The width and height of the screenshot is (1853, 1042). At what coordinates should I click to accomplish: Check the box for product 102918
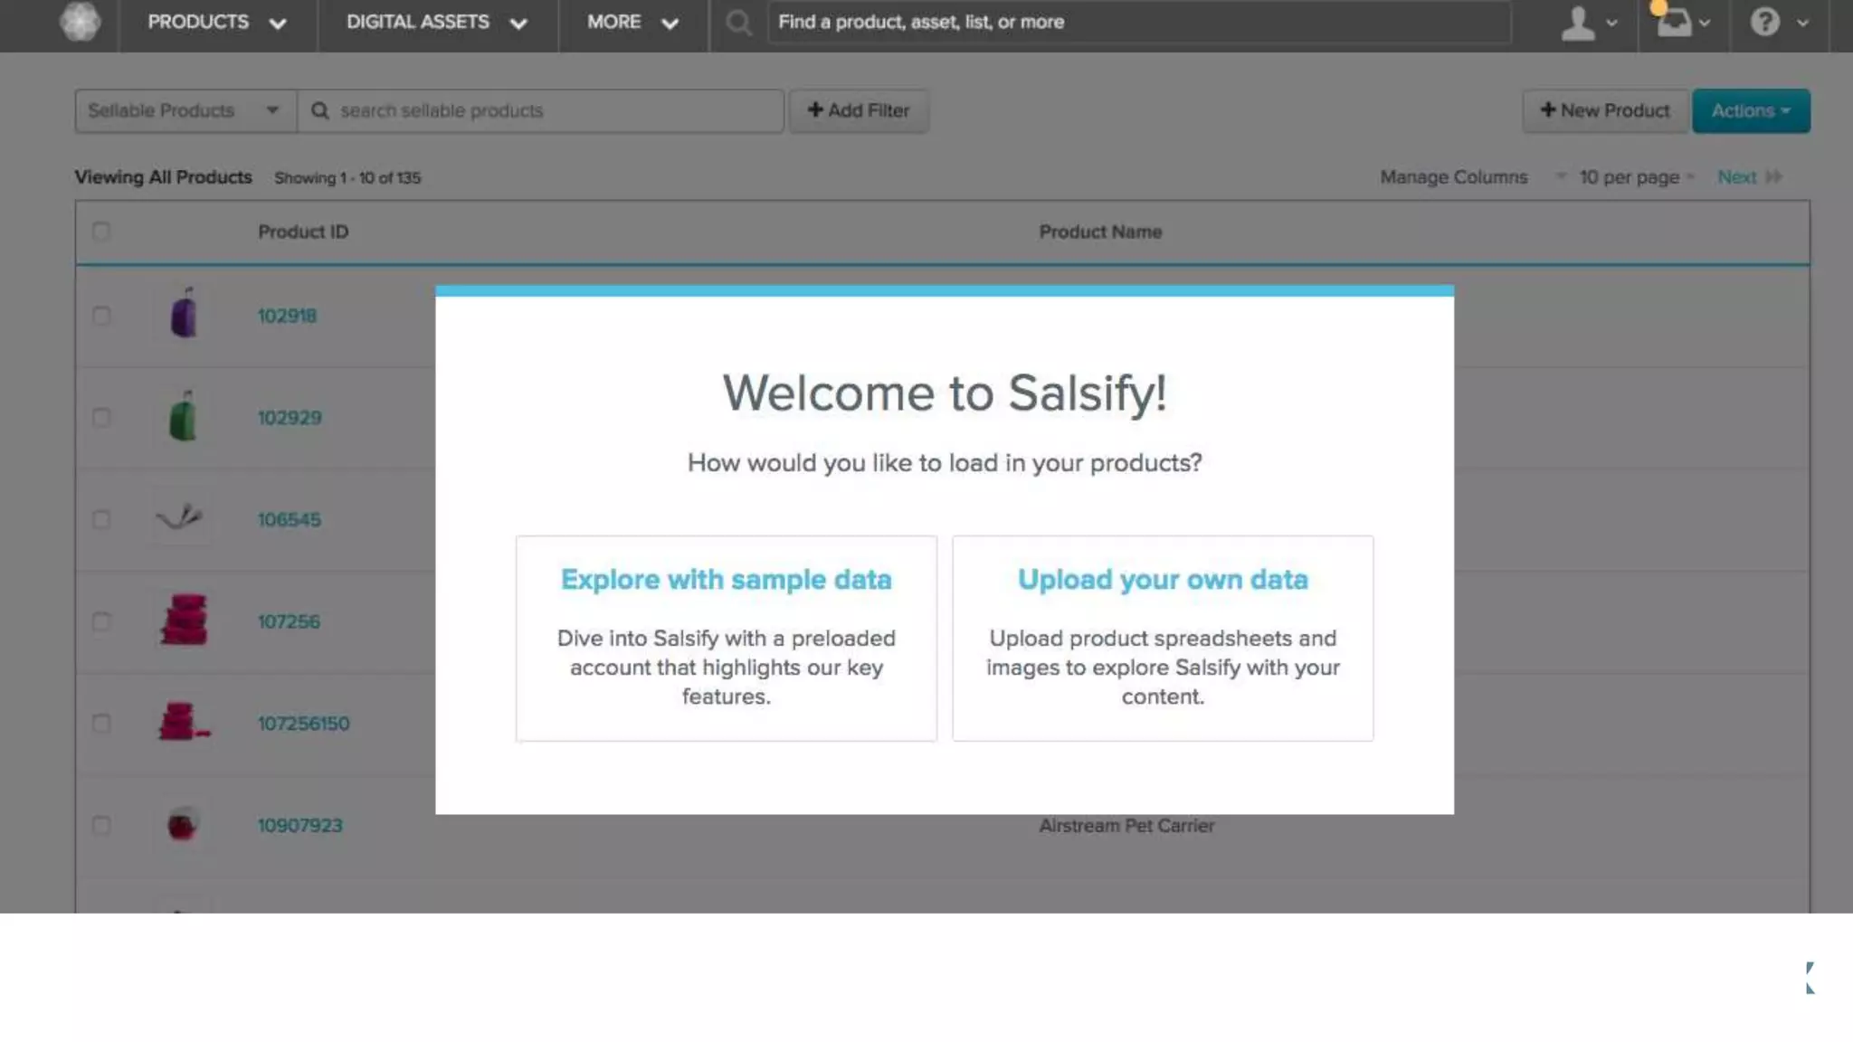pyautogui.click(x=101, y=316)
